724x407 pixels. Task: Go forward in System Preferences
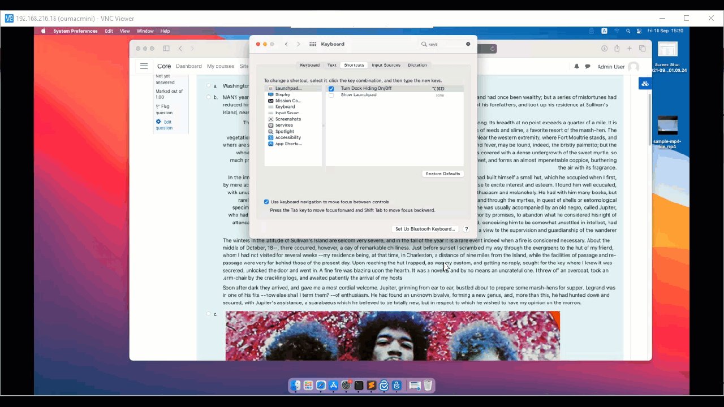pos(299,44)
